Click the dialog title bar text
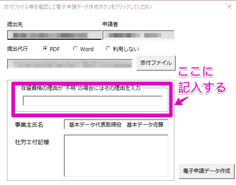 pyautogui.click(x=78, y=7)
